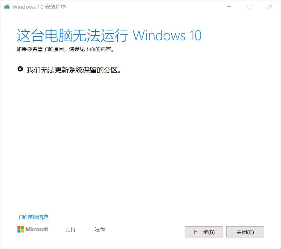The height and width of the screenshot is (249, 281).
Task: Click the four-color Microsoft logo squares
Action: [21, 229]
